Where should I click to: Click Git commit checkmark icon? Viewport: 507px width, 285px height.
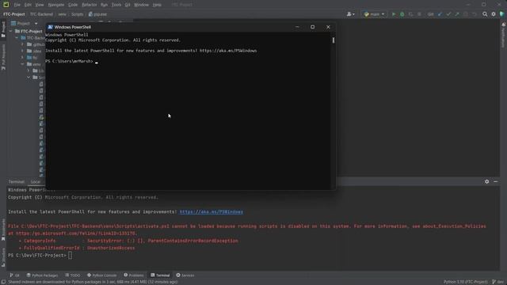[x=448, y=14]
